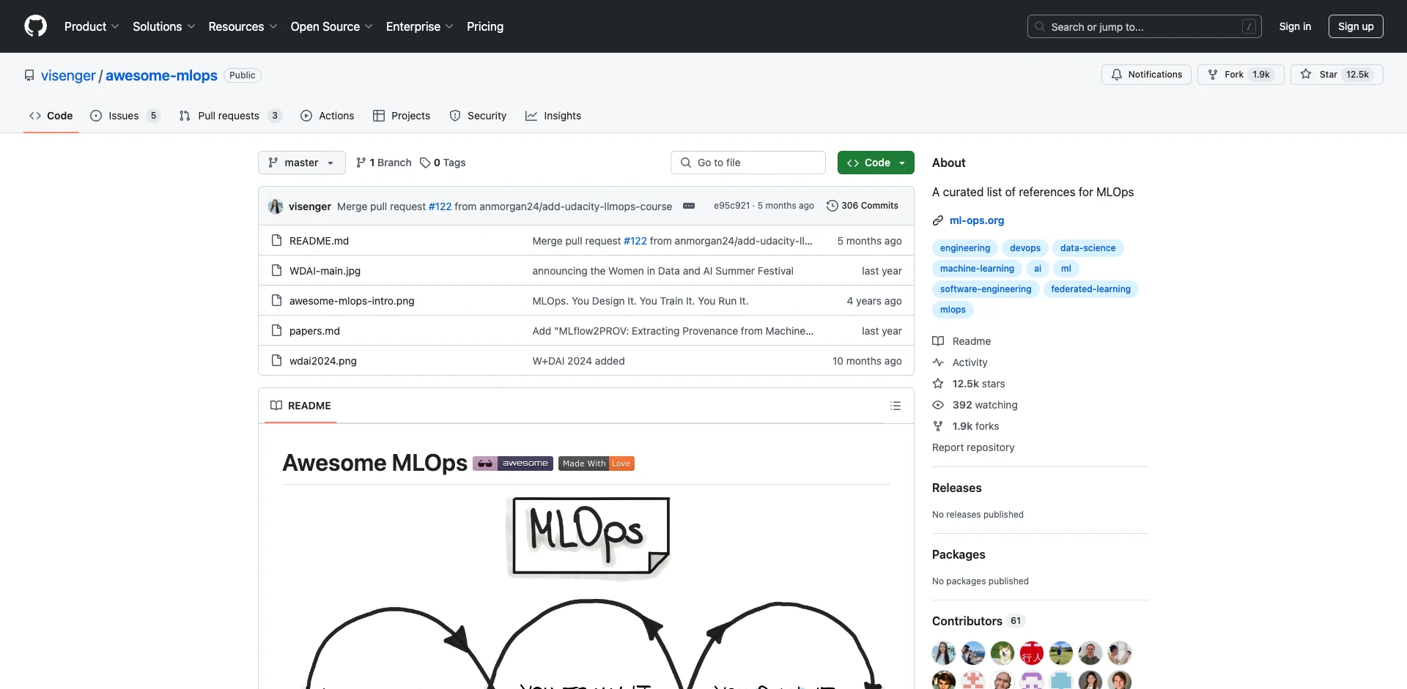This screenshot has height=689, width=1407.
Task: Click the federated-learning topic tag
Action: point(1090,289)
